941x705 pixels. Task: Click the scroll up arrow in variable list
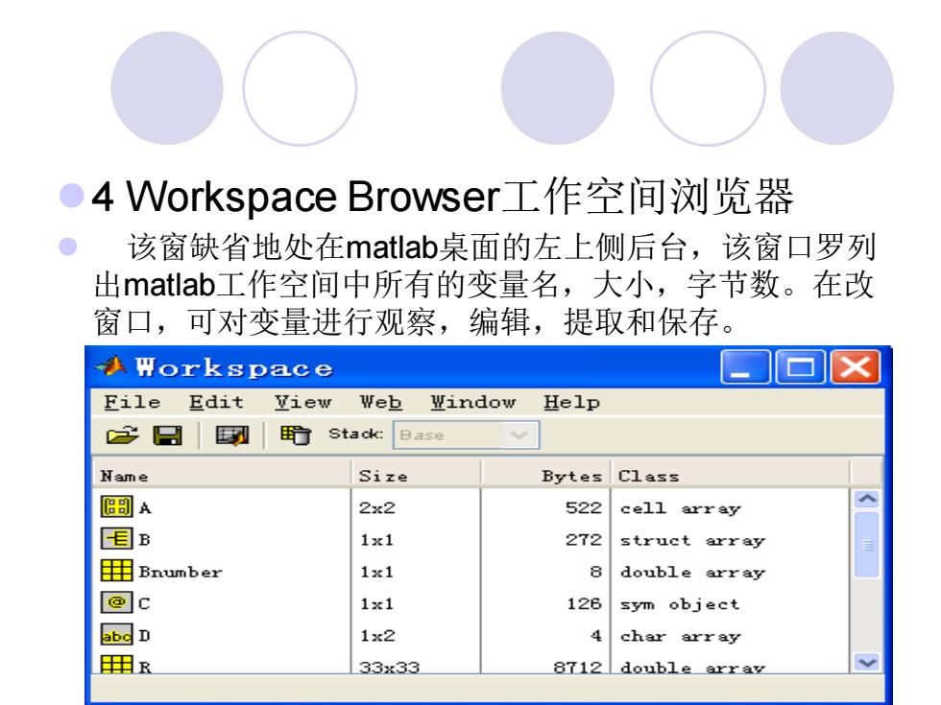tap(867, 500)
